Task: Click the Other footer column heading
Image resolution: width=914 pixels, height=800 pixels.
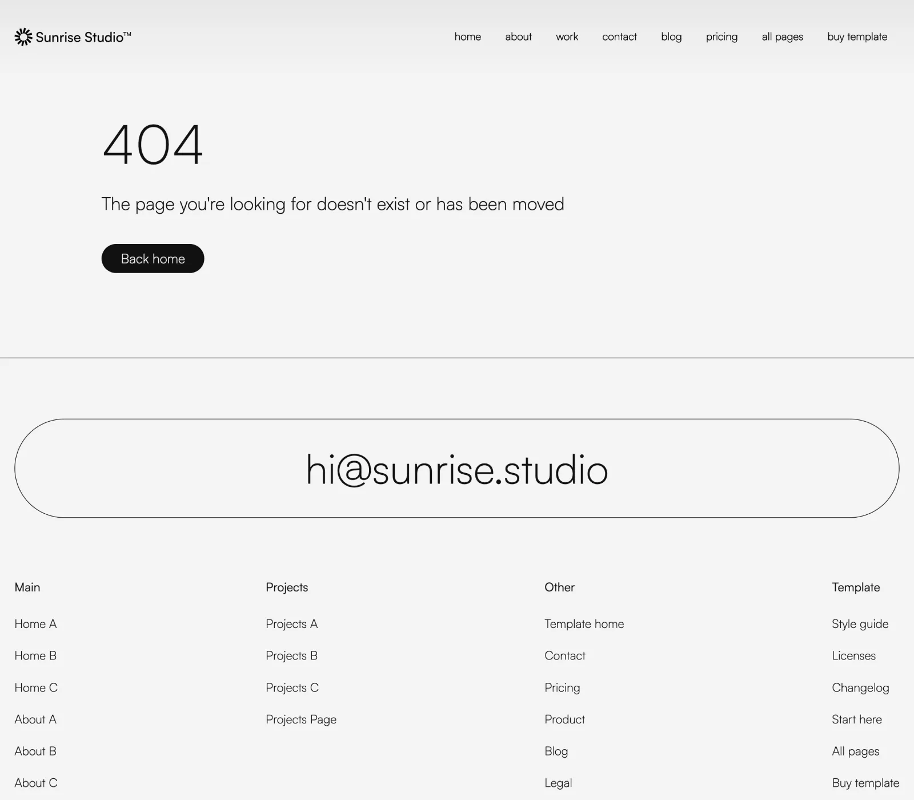Action: tap(559, 587)
